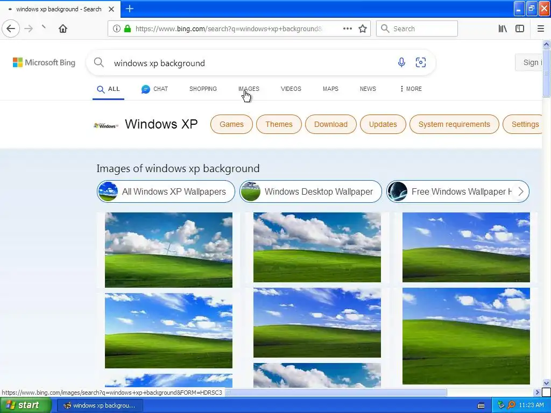
Task: Click the Windows XP heading link
Action: click(161, 124)
